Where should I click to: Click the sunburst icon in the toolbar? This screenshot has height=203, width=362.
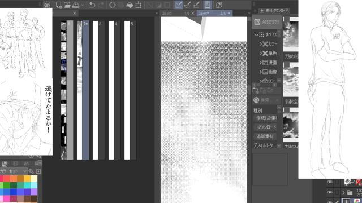coord(113,5)
